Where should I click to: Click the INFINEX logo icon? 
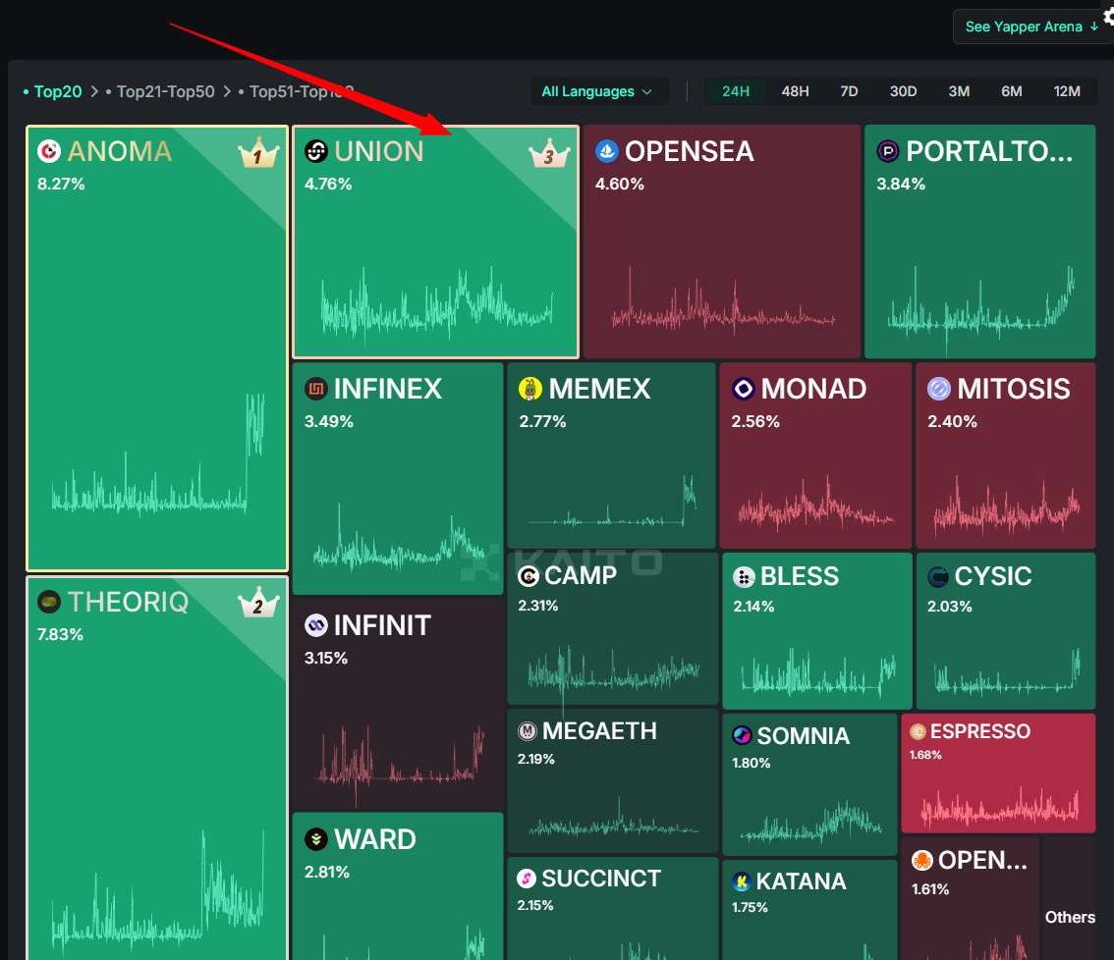tap(315, 389)
